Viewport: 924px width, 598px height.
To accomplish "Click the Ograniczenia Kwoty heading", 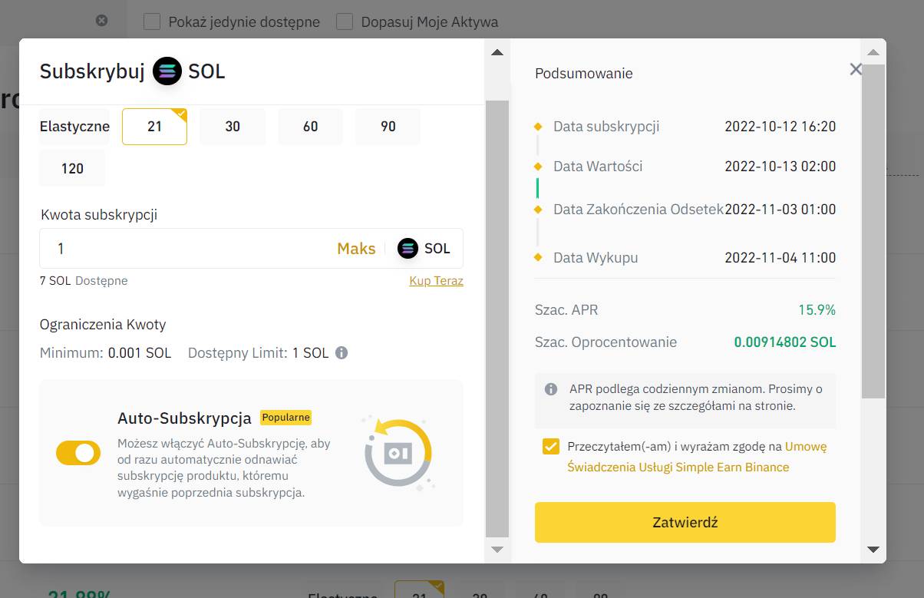I will 103,325.
